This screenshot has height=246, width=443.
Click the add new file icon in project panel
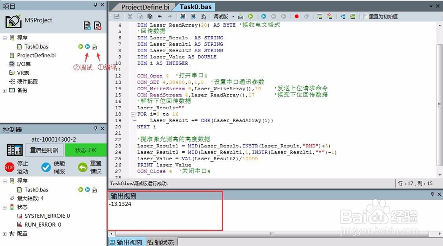click(x=87, y=26)
